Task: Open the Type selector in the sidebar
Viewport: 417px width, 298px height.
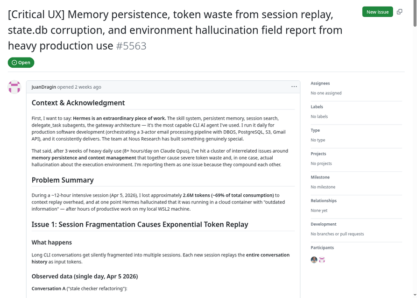Action: [x=315, y=130]
